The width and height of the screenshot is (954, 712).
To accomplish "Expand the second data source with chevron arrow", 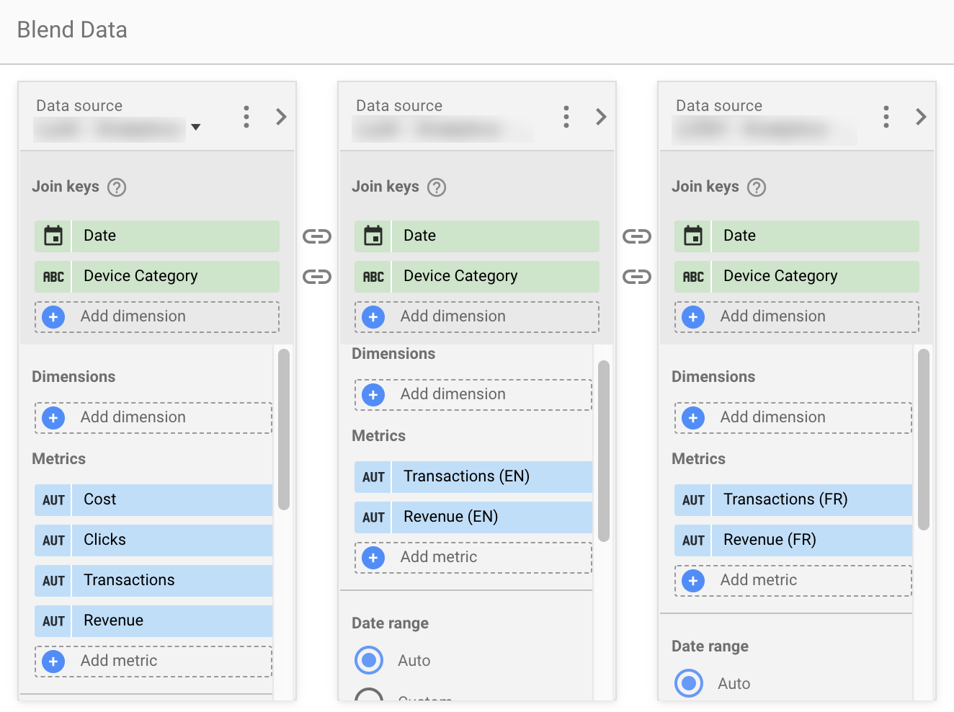I will pyautogui.click(x=602, y=117).
